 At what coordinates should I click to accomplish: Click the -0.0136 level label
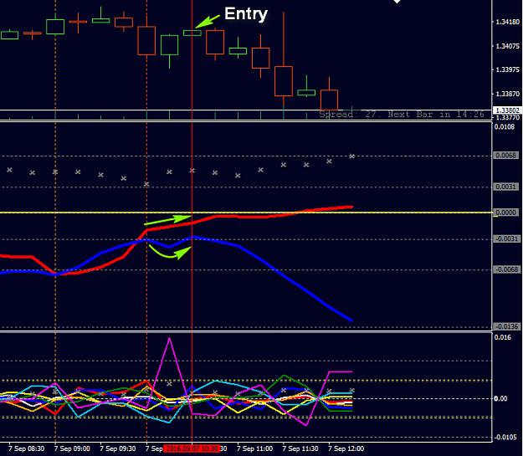pos(506,326)
